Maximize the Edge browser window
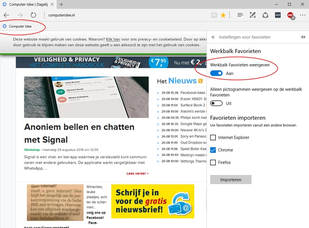 click(289, 4)
